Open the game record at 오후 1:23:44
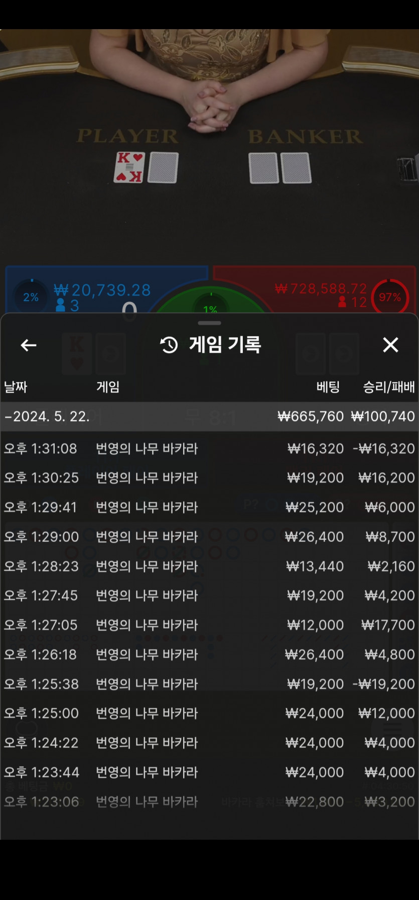Viewport: 419px width, 900px height. coord(209,772)
